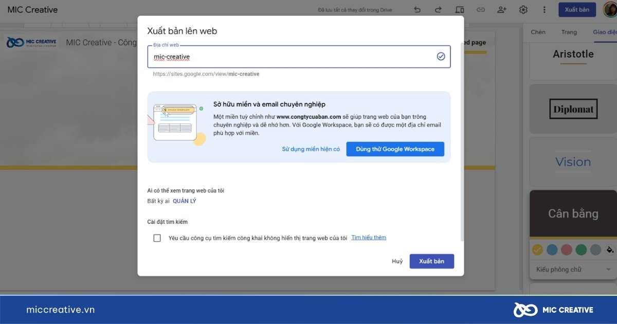Redo the last action in toolbar
The height and width of the screenshot is (324, 617).
pyautogui.click(x=438, y=10)
